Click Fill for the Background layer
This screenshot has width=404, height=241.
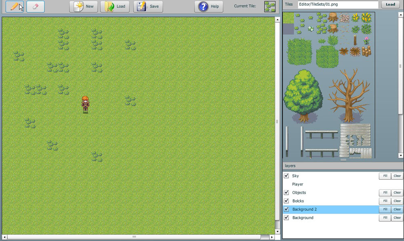click(x=385, y=218)
